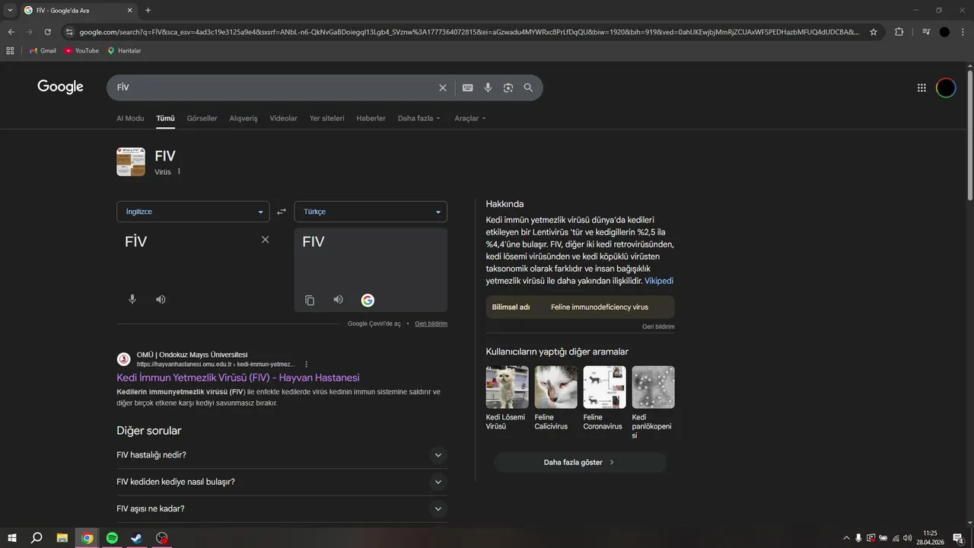Screen dimensions: 974x548
Task: Expand 'FIV hastalığı nedir?' question
Action: (x=282, y=455)
